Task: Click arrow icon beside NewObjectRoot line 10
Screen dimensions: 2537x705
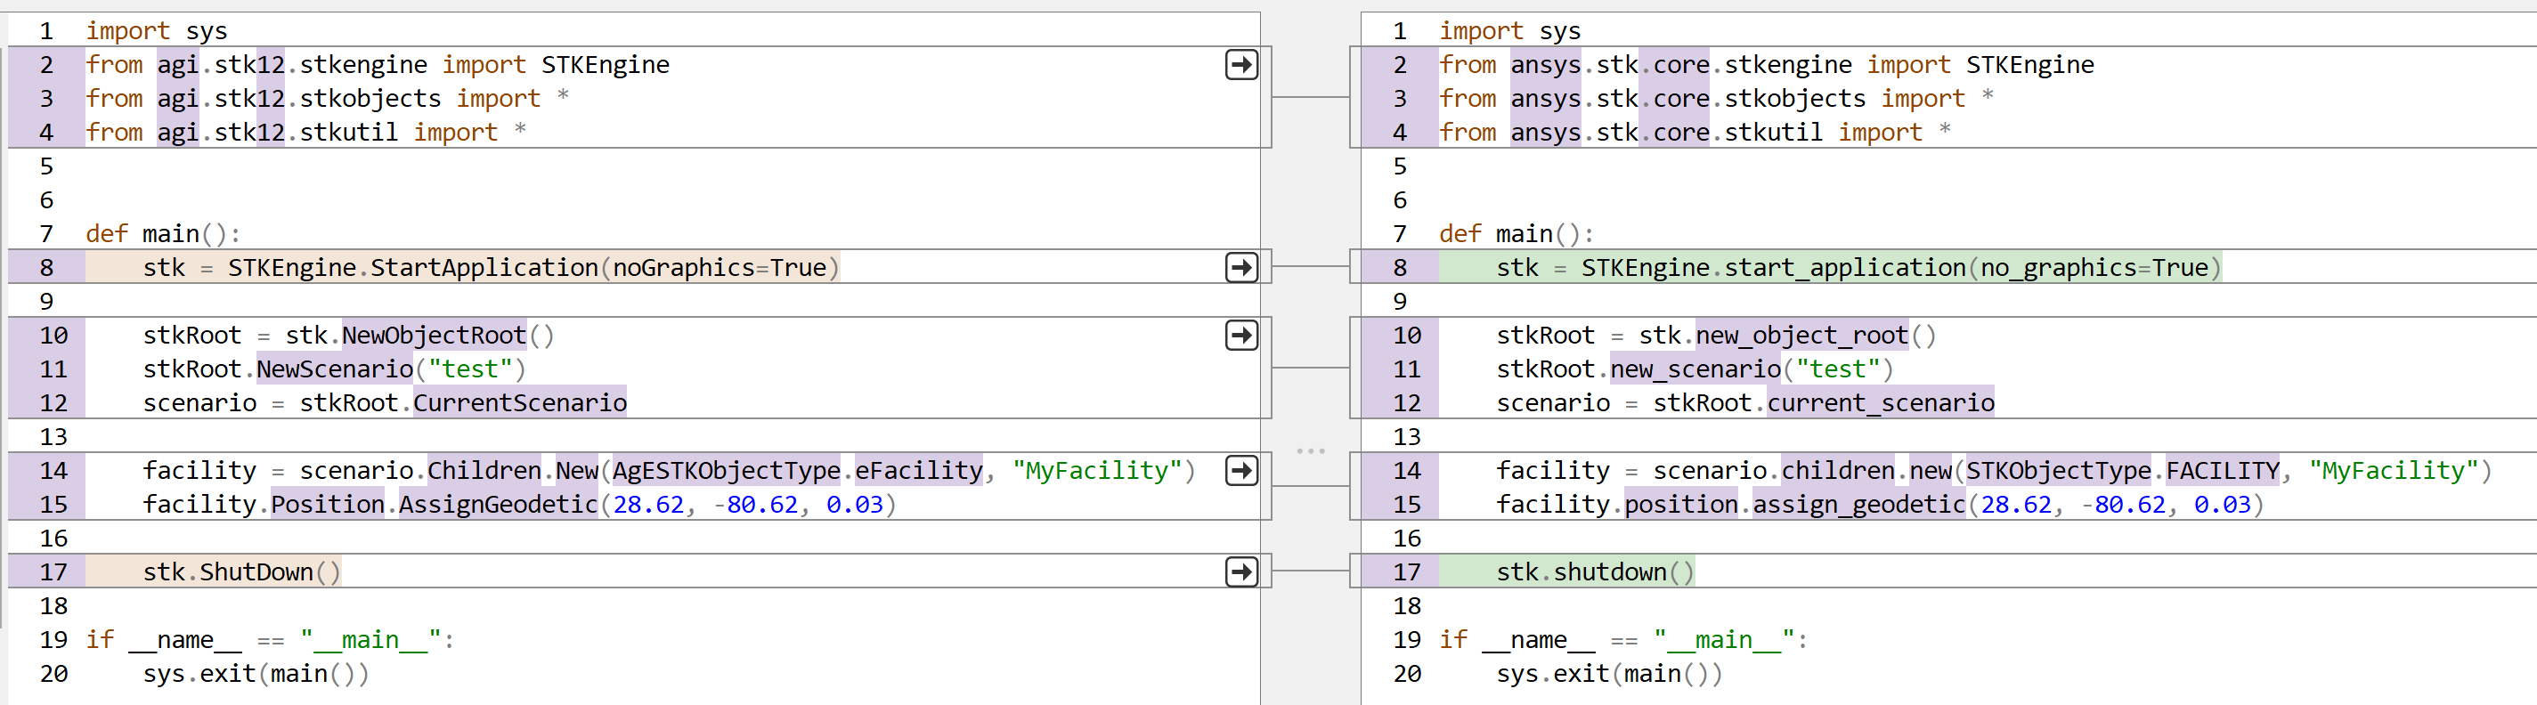Action: (x=1241, y=336)
